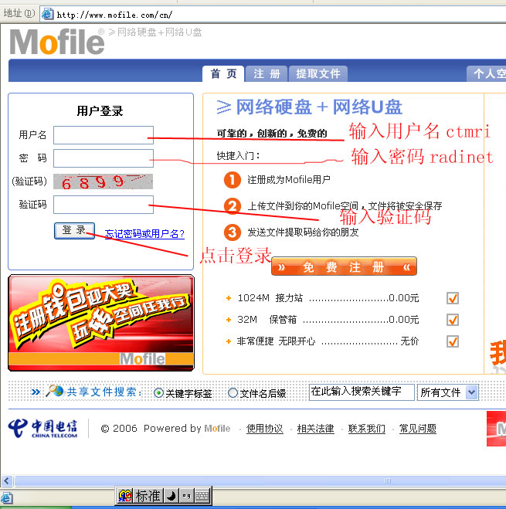Image resolution: width=506 pixels, height=509 pixels.
Task: Click the 密码 input field
Action: (x=104, y=158)
